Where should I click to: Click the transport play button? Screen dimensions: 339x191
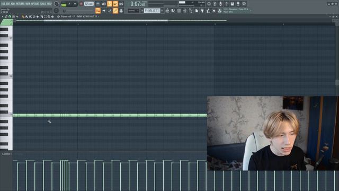click(69, 4)
